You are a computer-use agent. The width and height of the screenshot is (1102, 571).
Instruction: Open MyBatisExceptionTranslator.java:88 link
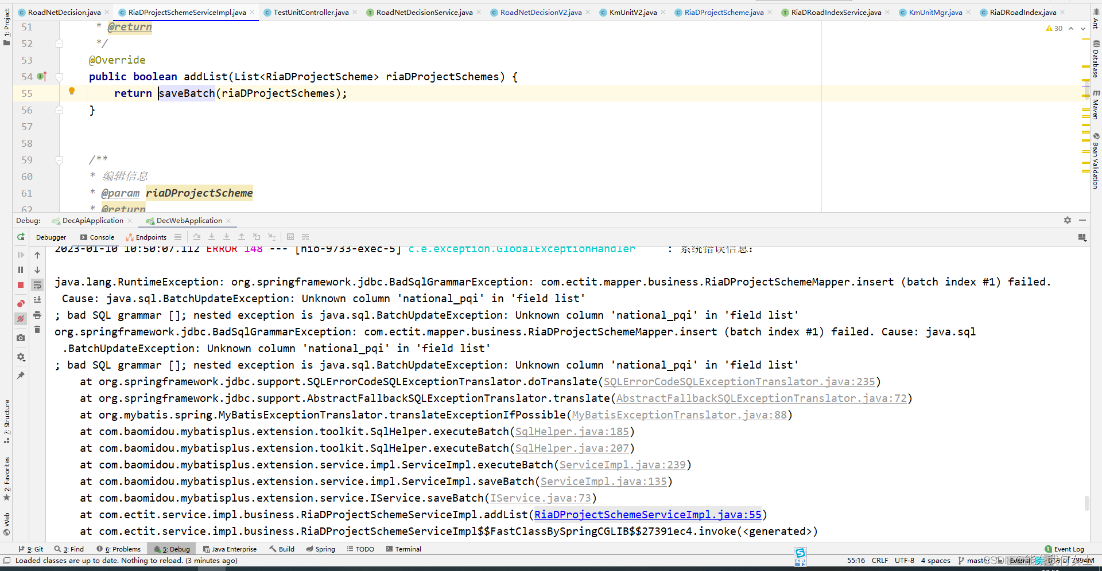[679, 415]
